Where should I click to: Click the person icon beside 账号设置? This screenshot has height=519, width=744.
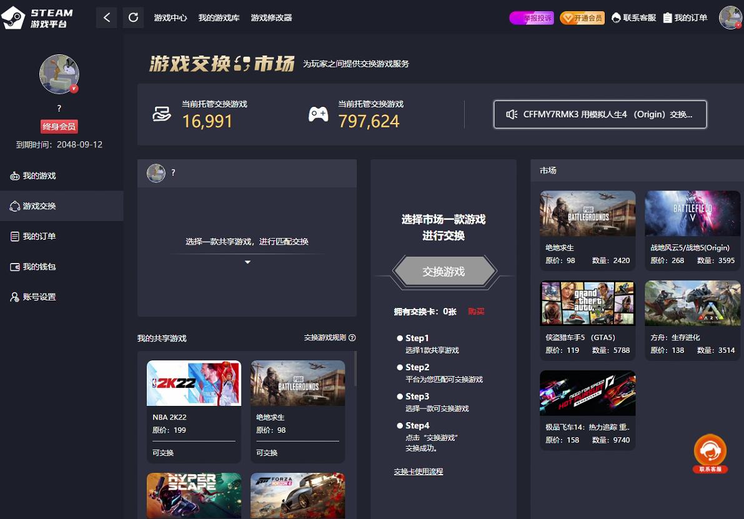(15, 297)
